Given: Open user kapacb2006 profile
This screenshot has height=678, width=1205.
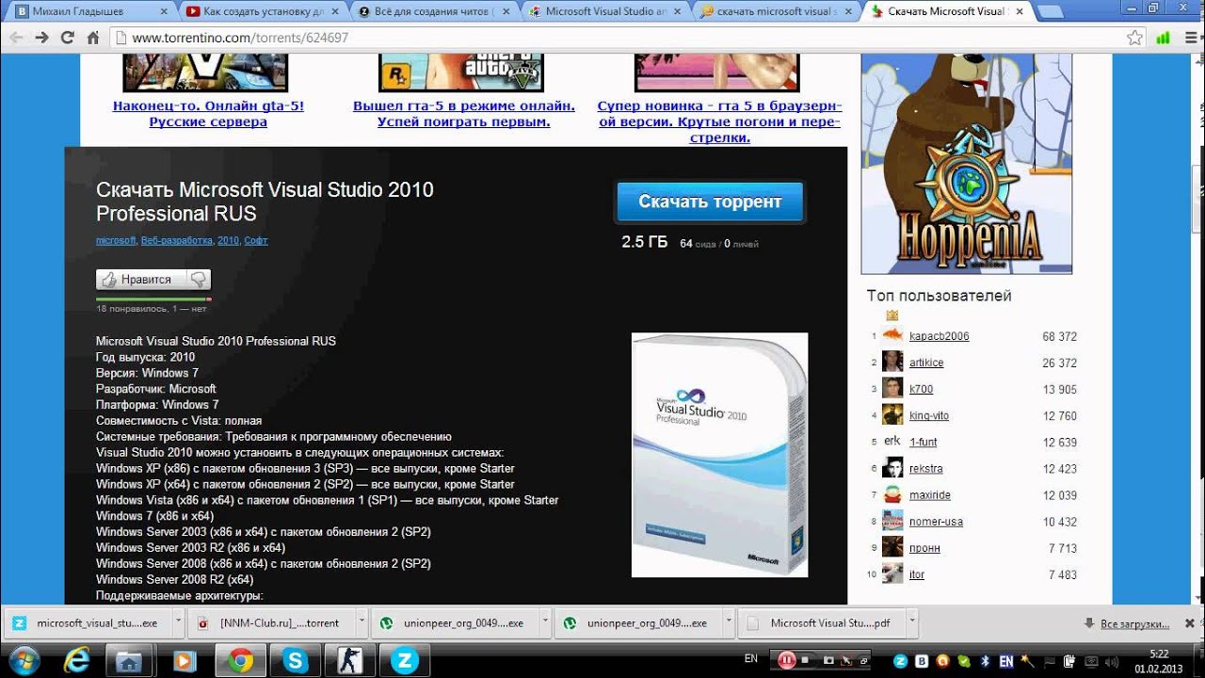Looking at the screenshot, I should pyautogui.click(x=939, y=336).
